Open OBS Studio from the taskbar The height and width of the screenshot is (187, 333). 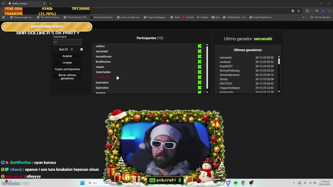tap(251, 183)
